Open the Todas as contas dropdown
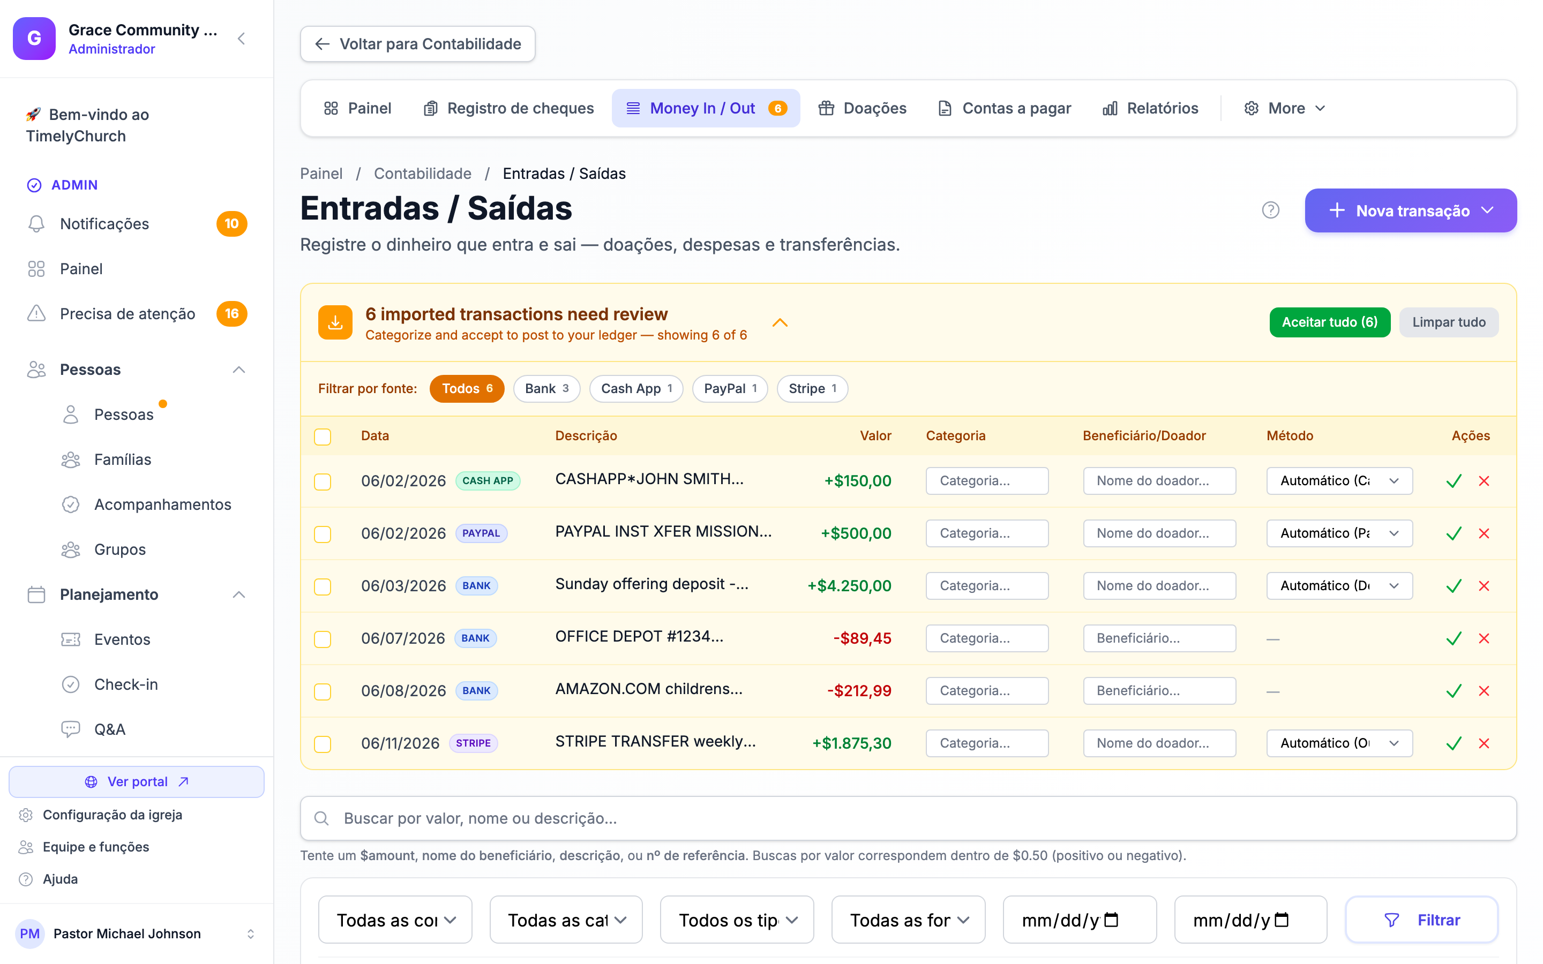 [x=395, y=920]
